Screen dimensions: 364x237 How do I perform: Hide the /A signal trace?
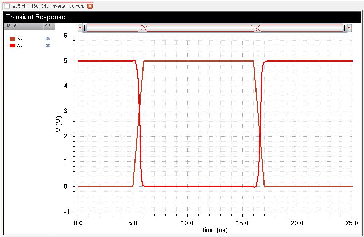tap(48, 39)
